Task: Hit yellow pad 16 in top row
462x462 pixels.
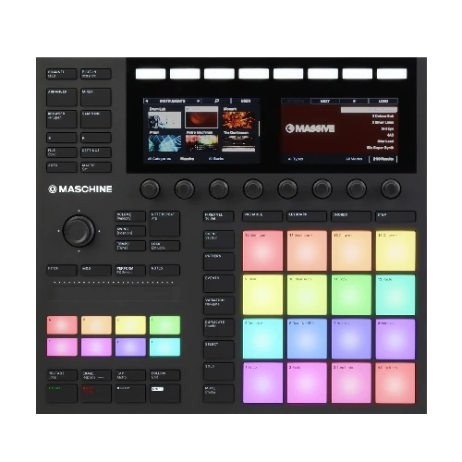Action: pos(395,250)
